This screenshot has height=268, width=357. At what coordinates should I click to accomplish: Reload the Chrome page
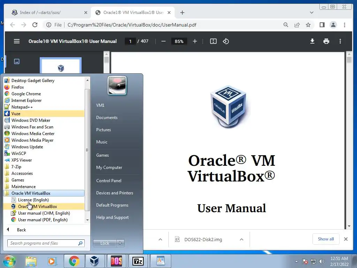(x=35, y=25)
